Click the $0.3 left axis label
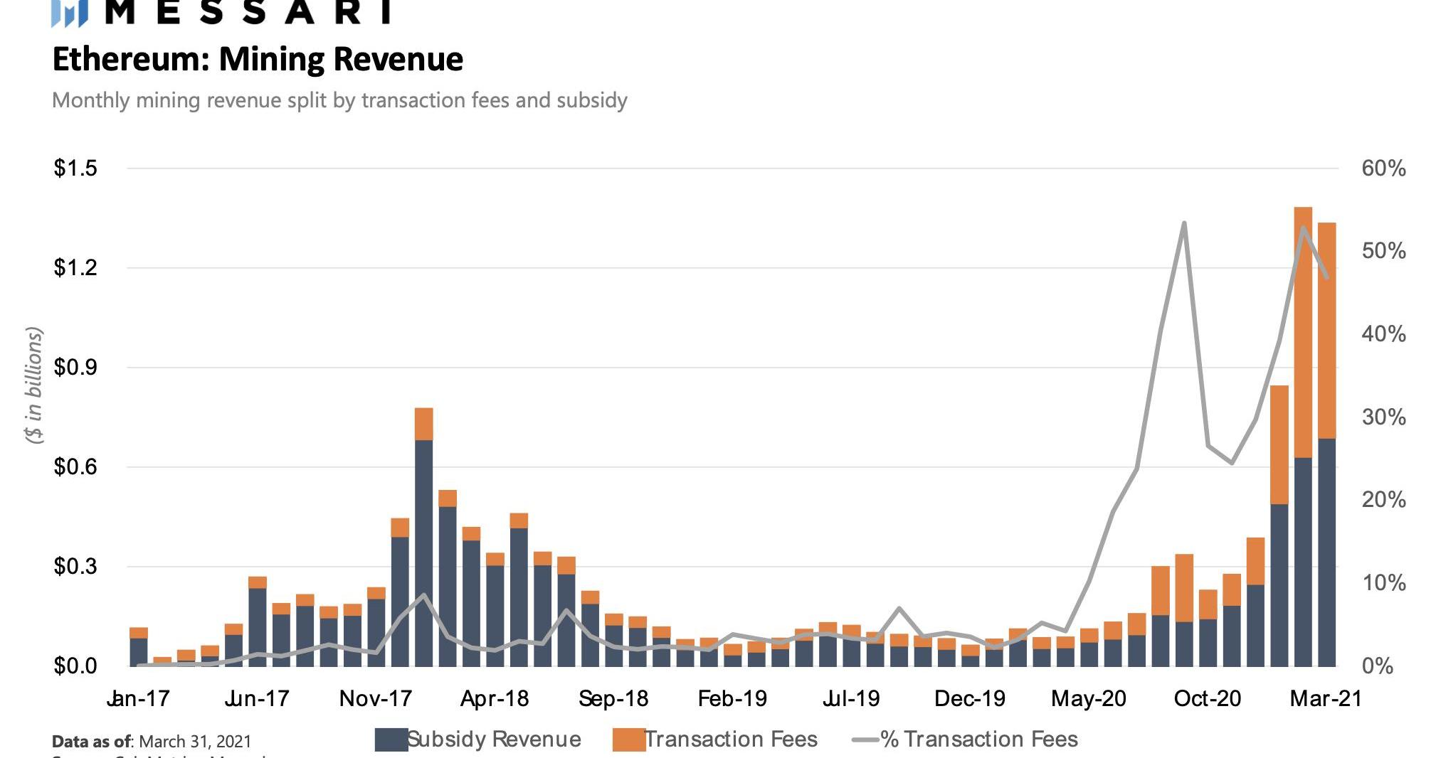This screenshot has width=1436, height=758. 75,567
